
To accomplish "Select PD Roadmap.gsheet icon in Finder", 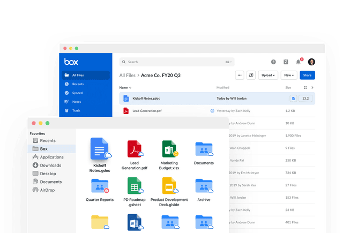I will pyautogui.click(x=135, y=185).
